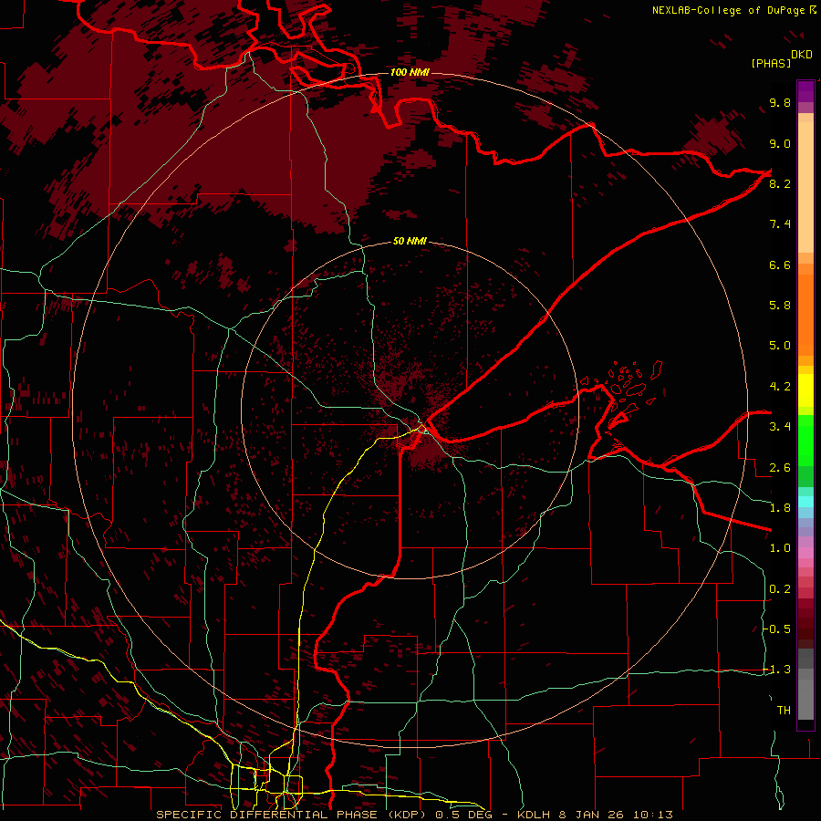Image resolution: width=821 pixels, height=821 pixels.
Task: Click the 7.4 scale value
Action: (x=780, y=224)
